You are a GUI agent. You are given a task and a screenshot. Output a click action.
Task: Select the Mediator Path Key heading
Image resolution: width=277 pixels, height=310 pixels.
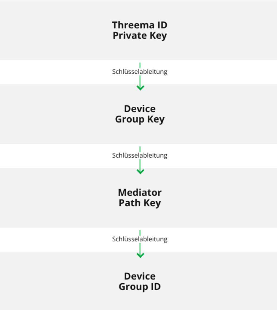[x=140, y=198]
